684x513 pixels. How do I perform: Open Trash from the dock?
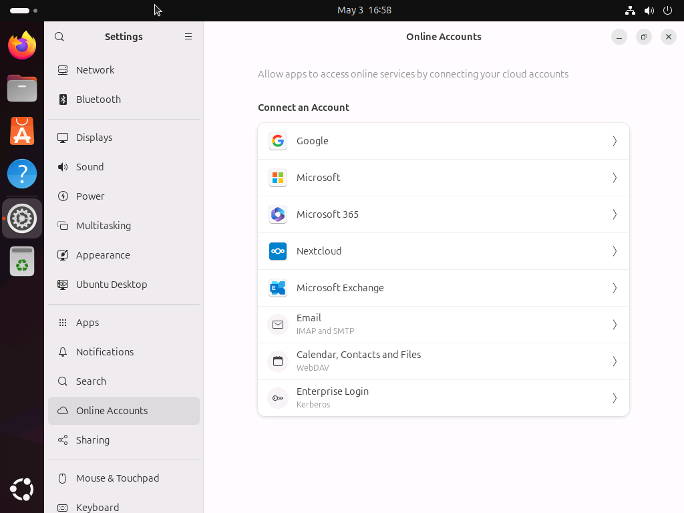[22, 261]
